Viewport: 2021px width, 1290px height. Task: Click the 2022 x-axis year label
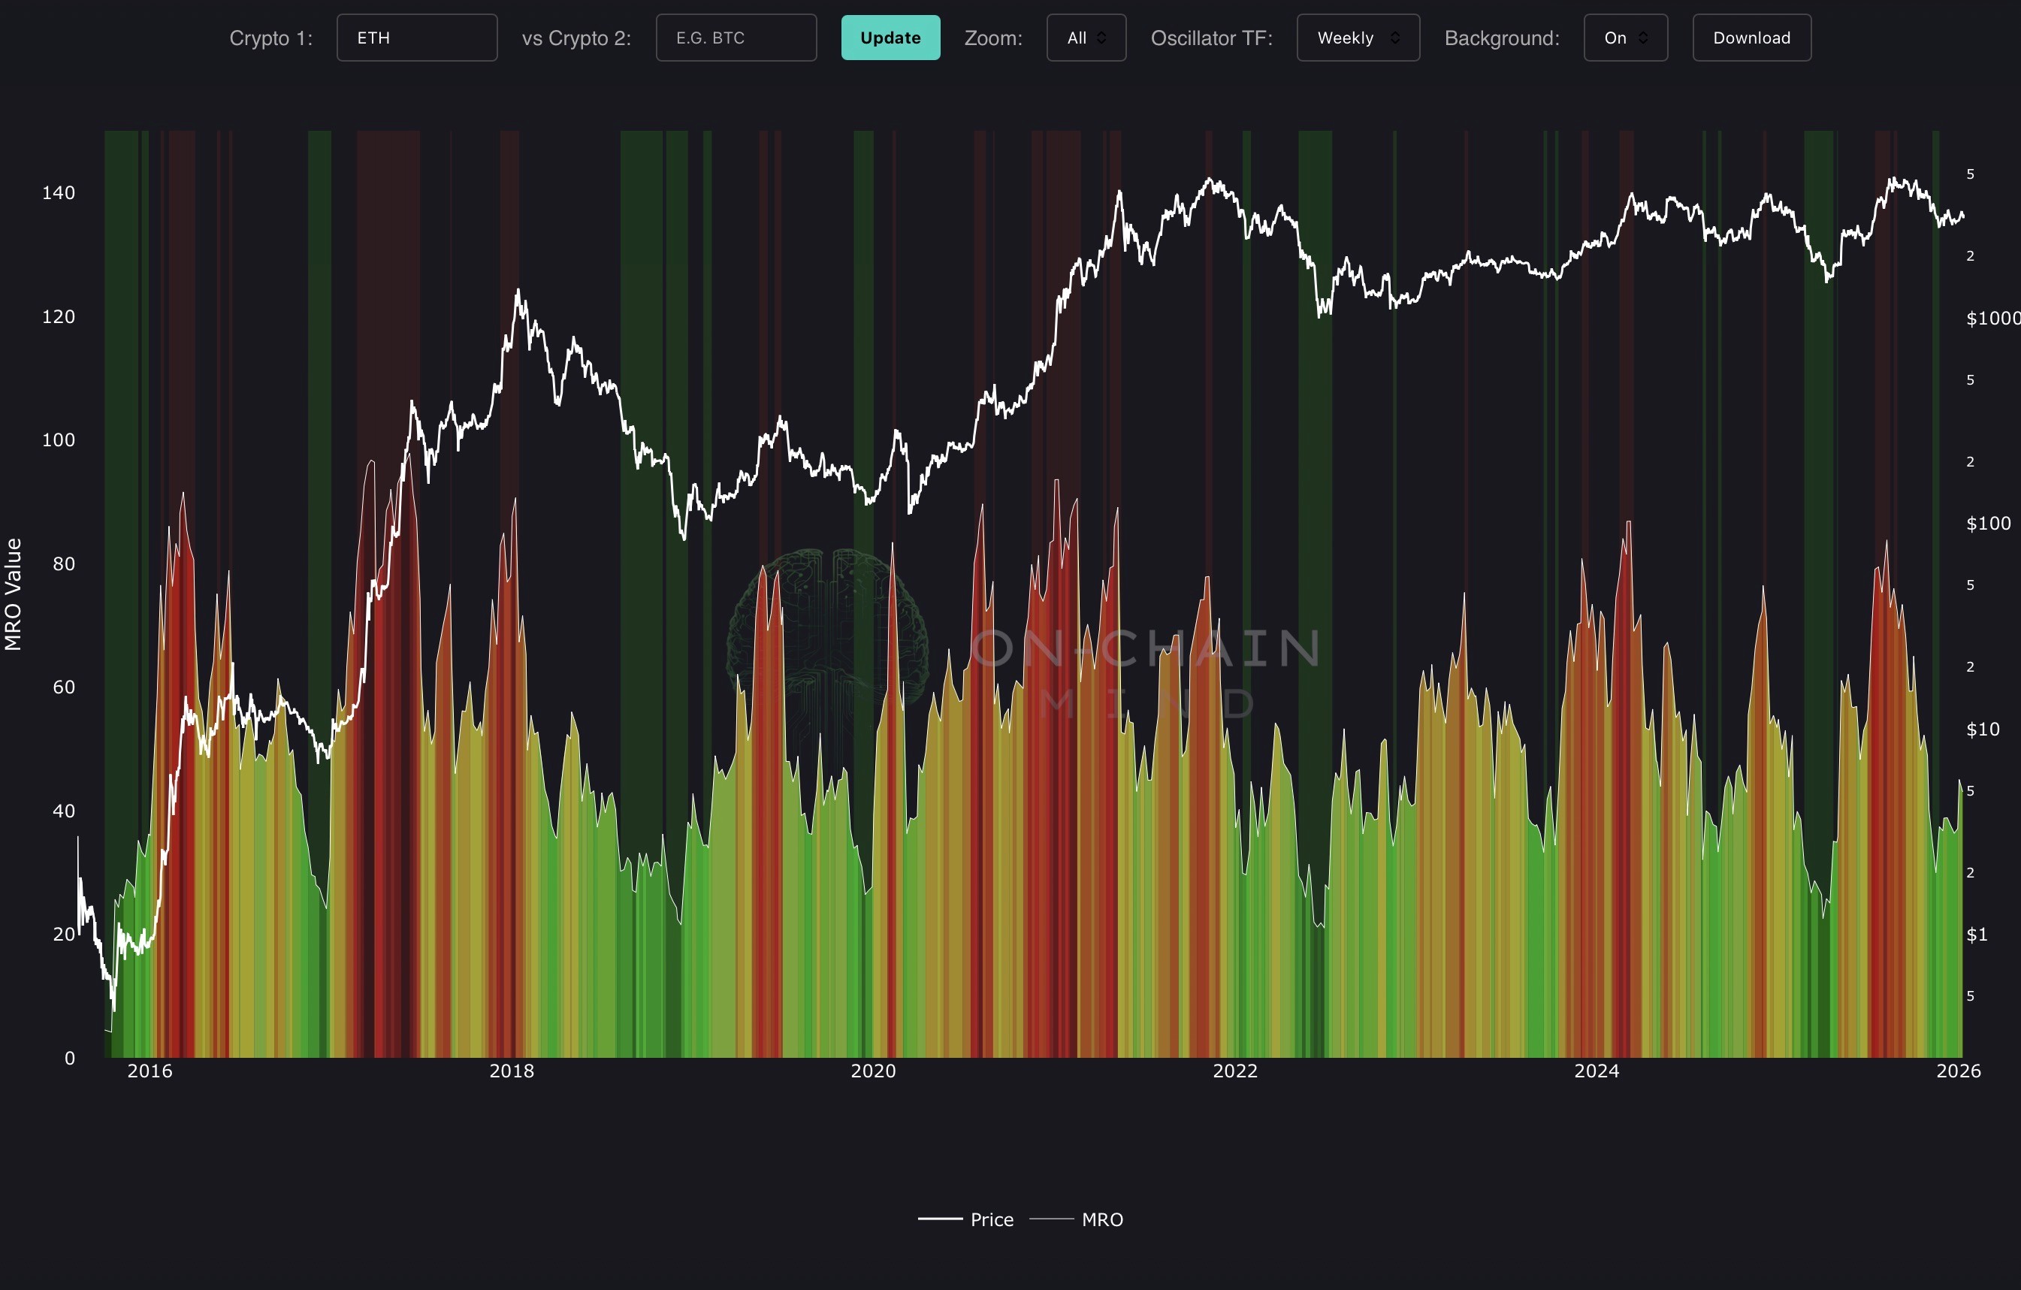pos(1234,1071)
